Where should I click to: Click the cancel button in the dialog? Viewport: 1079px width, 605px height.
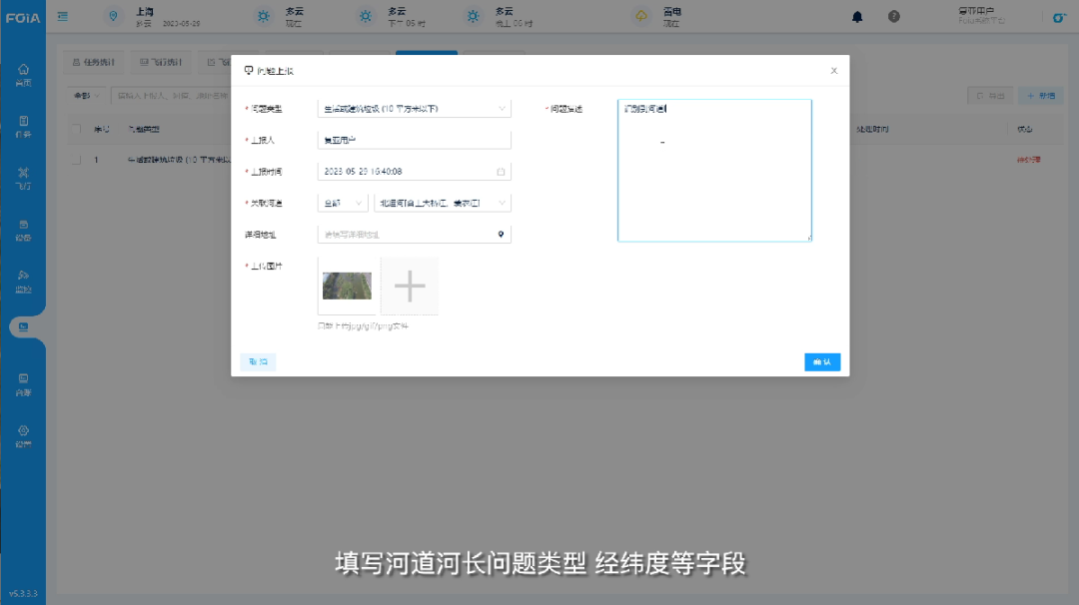[258, 362]
